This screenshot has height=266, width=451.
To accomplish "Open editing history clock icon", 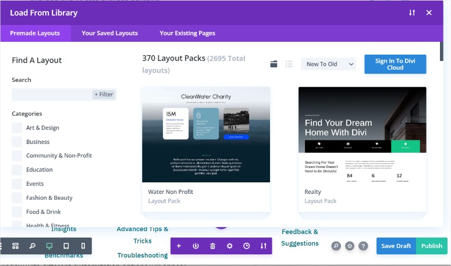I will point(247,246).
